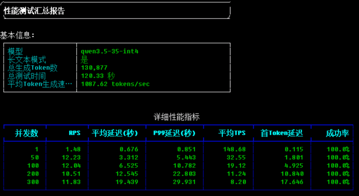Click the 成功率 column header
The width and height of the screenshot is (359, 196).
coord(337,133)
